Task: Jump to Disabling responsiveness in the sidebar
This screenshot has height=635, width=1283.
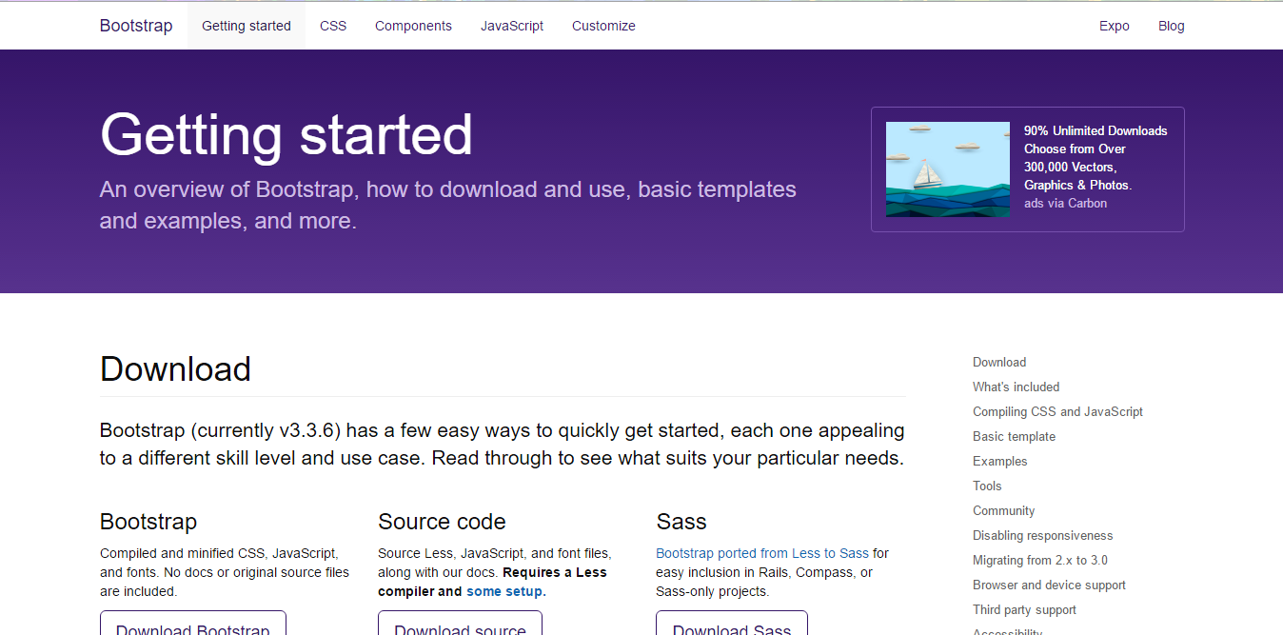Action: pyautogui.click(x=1042, y=535)
